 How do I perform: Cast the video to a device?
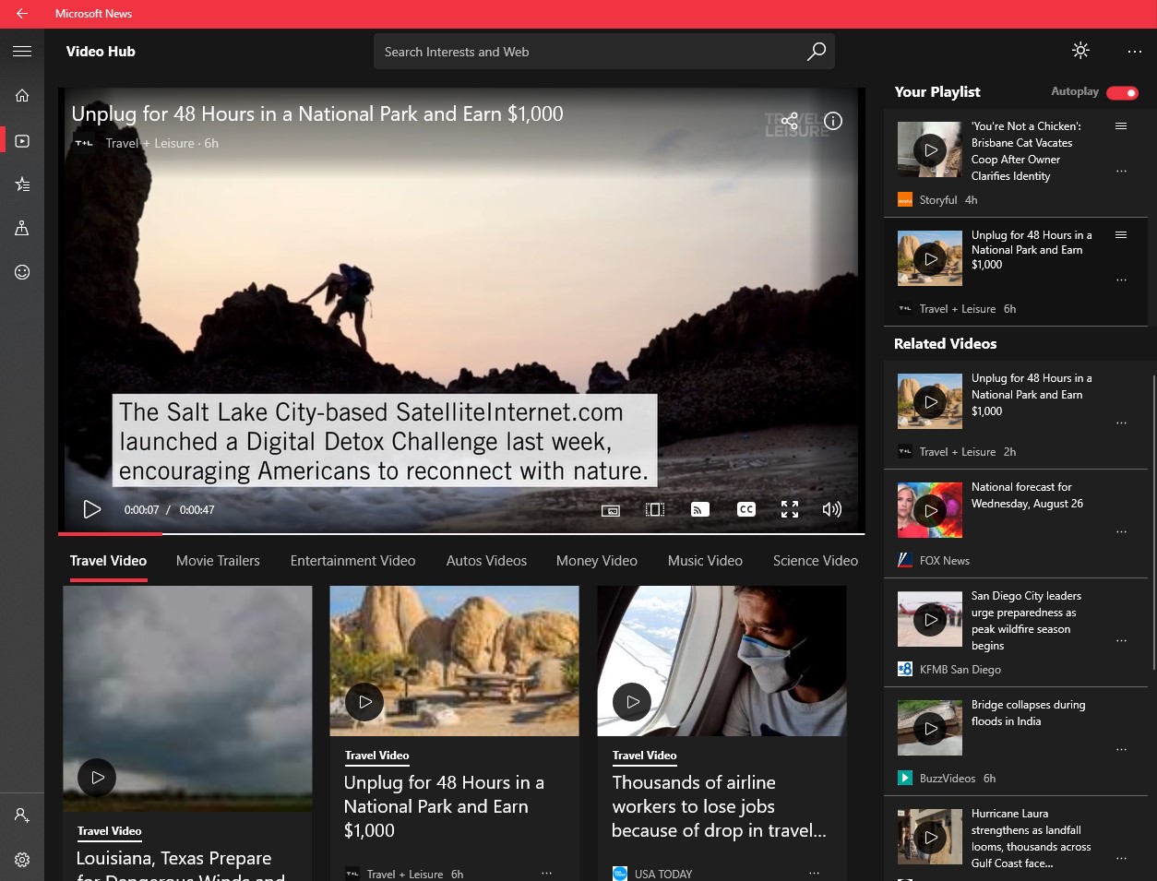[700, 509]
